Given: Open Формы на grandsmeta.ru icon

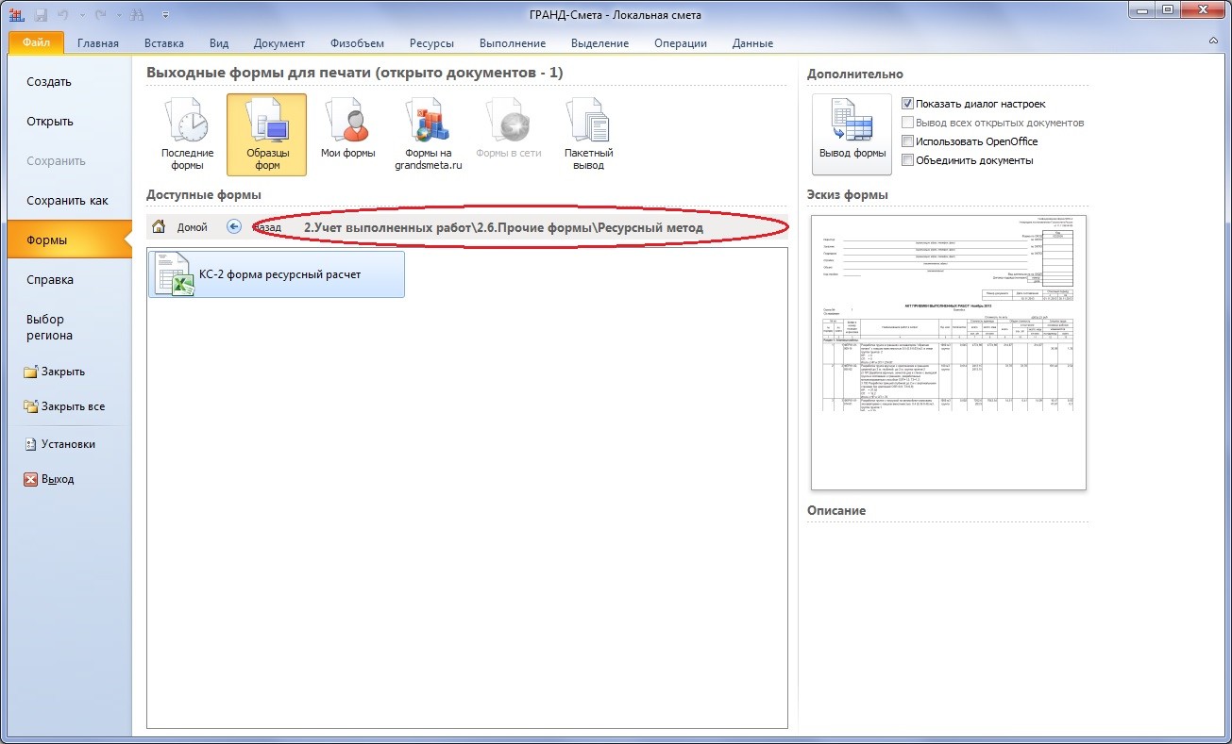Looking at the screenshot, I should point(429,134).
